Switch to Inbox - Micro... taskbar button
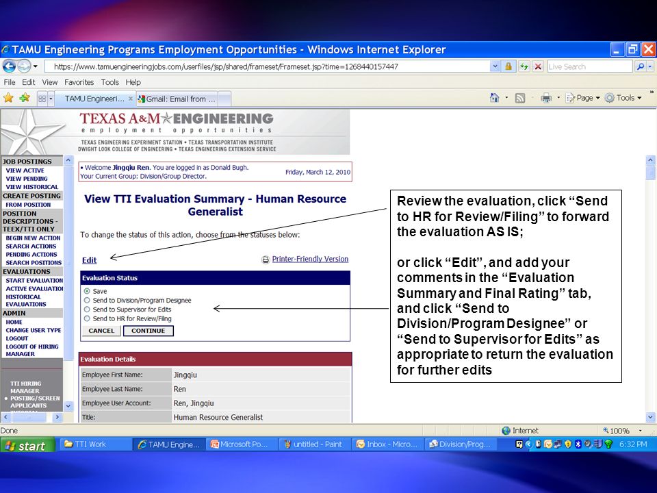 387,444
